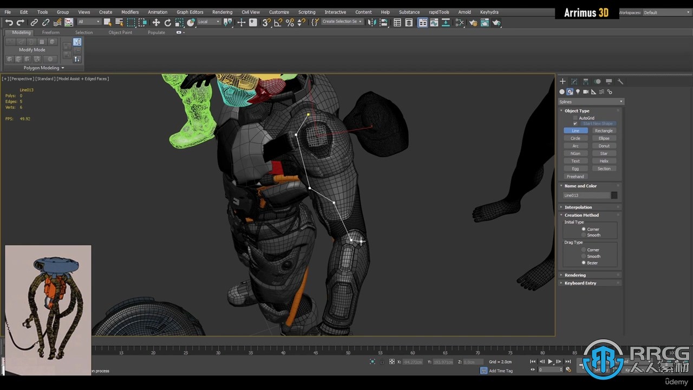Toggle the 3D Snaps icon

[266, 22]
